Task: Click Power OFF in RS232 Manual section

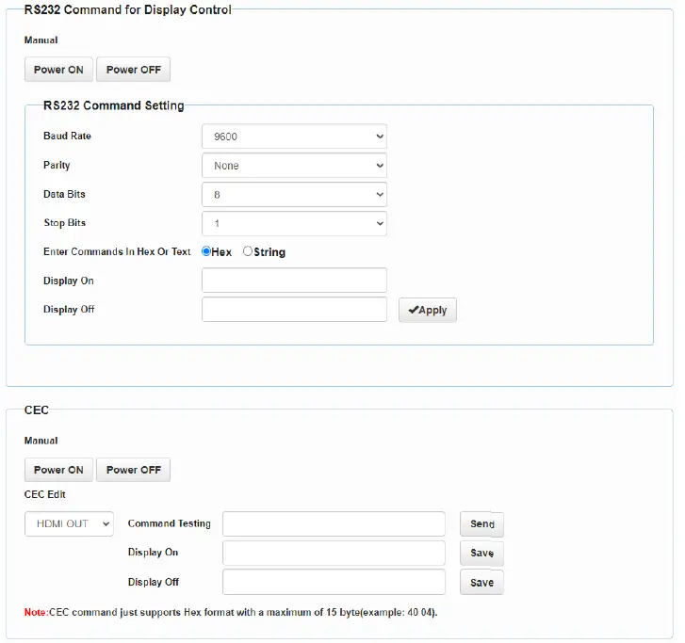Action: click(x=133, y=70)
